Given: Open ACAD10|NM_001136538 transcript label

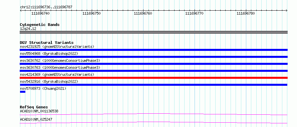Looking at the screenshot, I should point(39,111).
